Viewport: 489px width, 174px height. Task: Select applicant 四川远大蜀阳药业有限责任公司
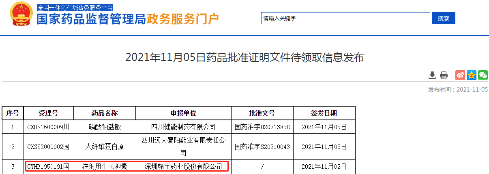coord(183,147)
